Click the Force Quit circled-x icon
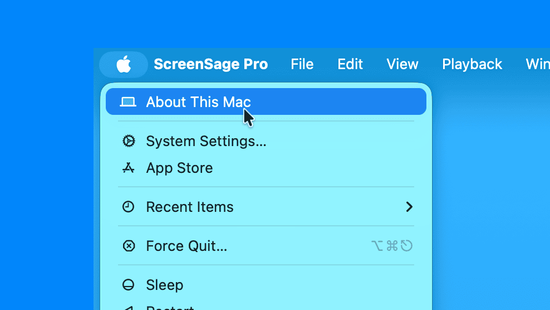This screenshot has height=310, width=550. 129,246
